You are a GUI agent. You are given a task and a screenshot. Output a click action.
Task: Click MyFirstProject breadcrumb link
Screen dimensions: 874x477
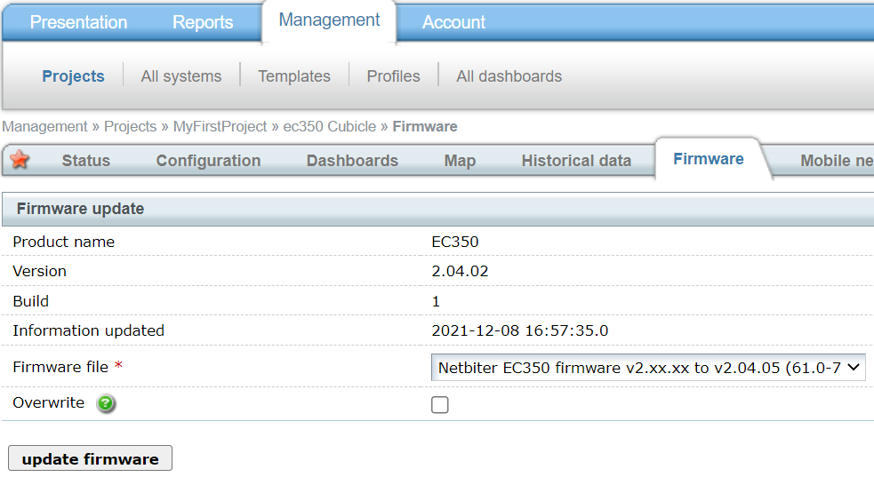point(220,127)
